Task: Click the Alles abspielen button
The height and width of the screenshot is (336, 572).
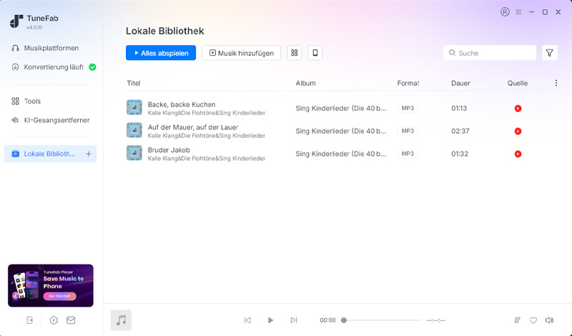Action: (161, 53)
